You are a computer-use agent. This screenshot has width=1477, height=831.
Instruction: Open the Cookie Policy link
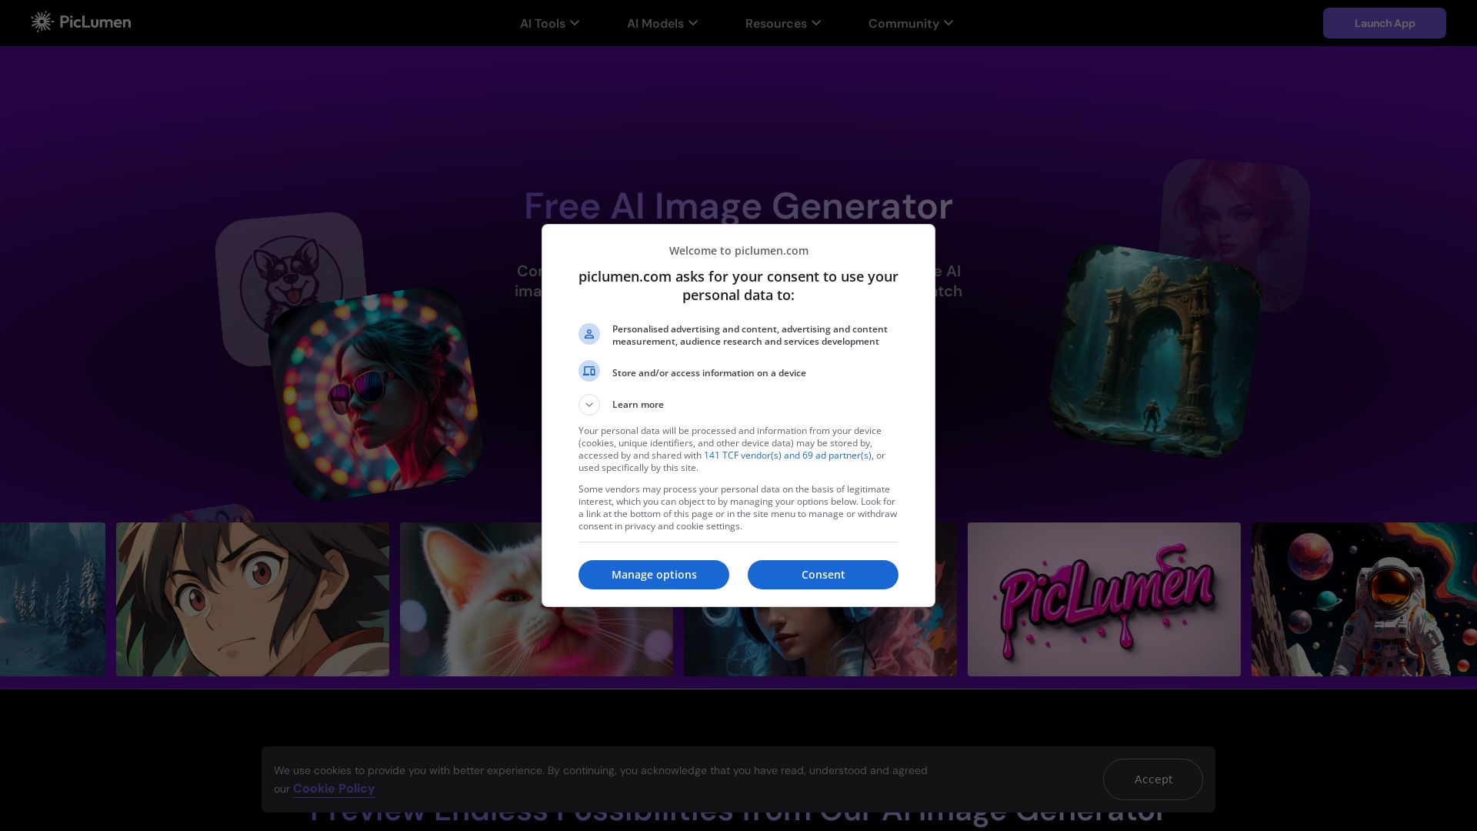pos(334,789)
